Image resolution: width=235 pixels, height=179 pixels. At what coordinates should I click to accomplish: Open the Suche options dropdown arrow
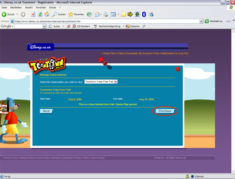pyautogui.click(x=63, y=26)
